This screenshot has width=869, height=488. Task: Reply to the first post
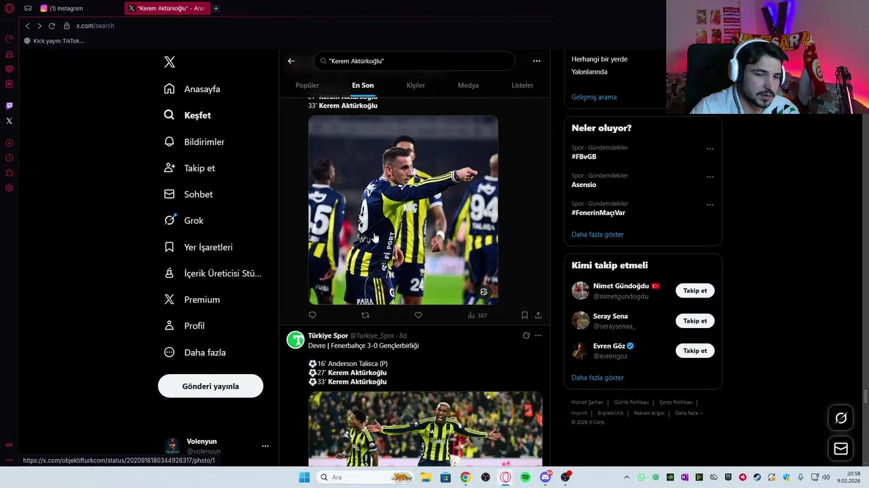tap(312, 315)
